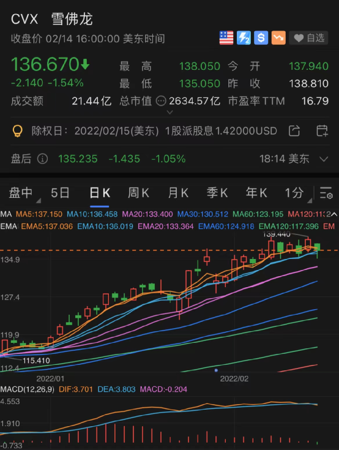339x450 pixels.
Task: Click the after-hours info icon
Action: 42,159
